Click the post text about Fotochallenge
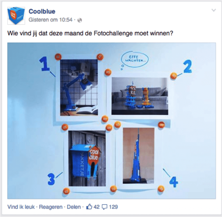This screenshot has height=217, width=222. (90, 33)
